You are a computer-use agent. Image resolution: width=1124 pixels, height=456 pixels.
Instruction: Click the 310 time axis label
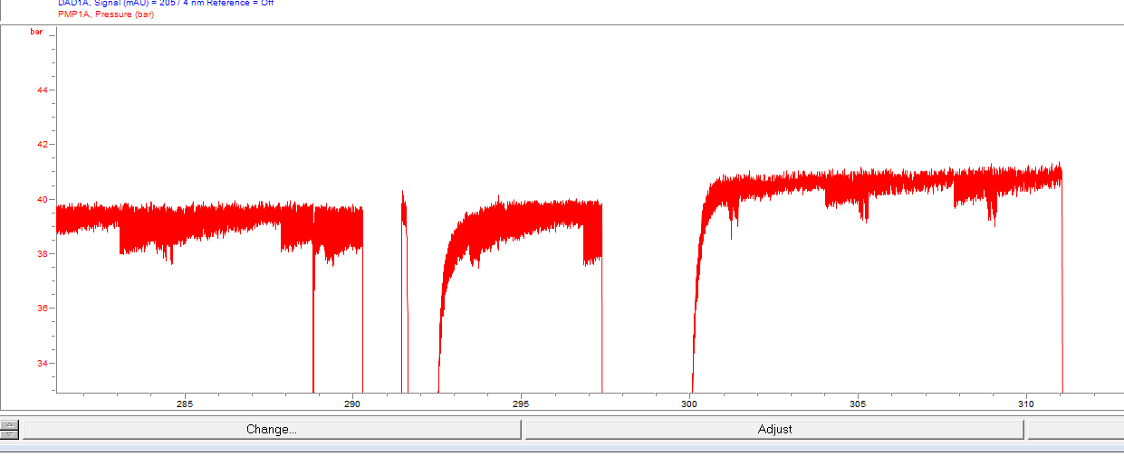point(1026,404)
